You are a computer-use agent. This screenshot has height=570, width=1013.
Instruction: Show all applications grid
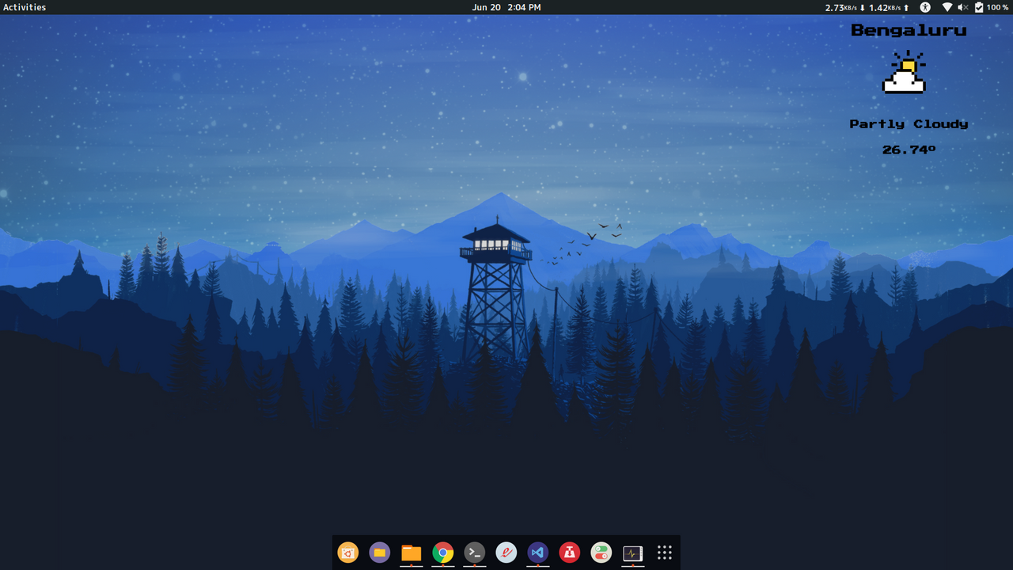[x=665, y=553]
